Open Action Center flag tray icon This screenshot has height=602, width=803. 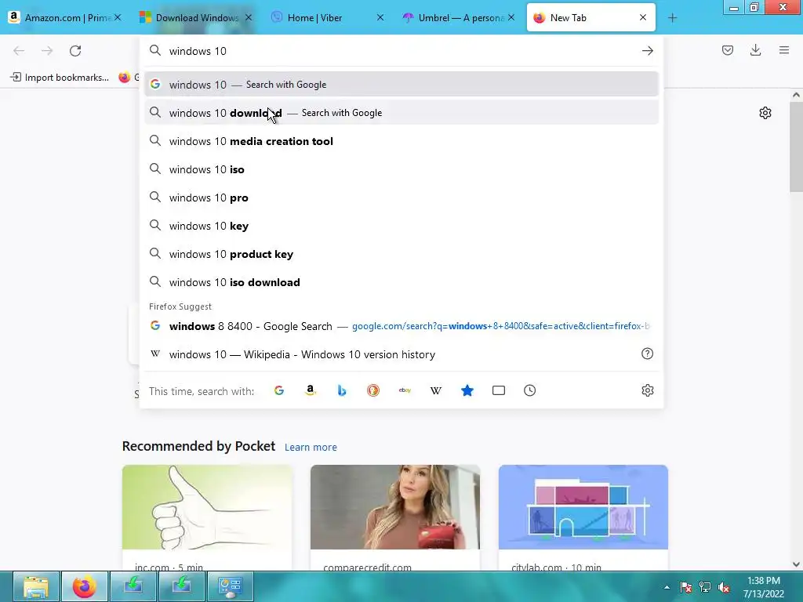click(685, 587)
